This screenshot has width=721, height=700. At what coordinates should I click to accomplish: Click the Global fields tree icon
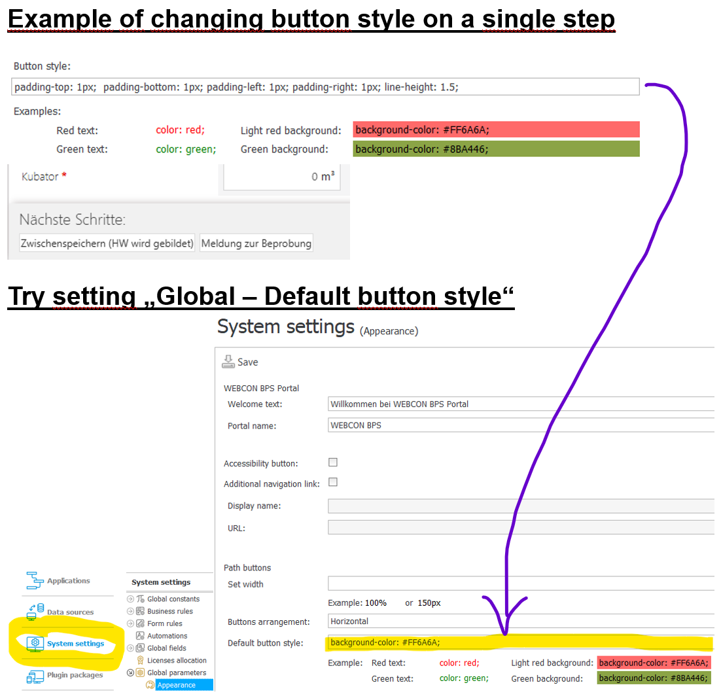click(x=141, y=648)
